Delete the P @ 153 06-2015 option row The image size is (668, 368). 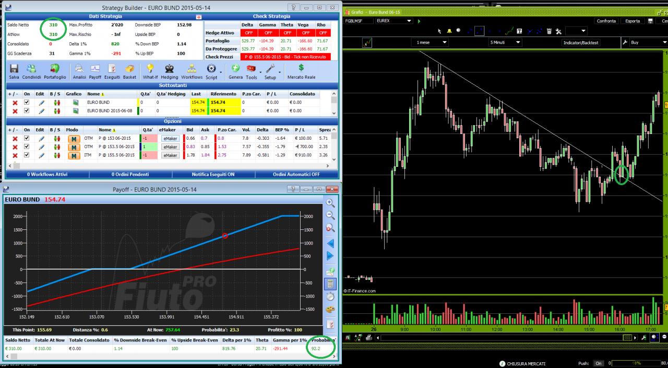click(x=15, y=139)
